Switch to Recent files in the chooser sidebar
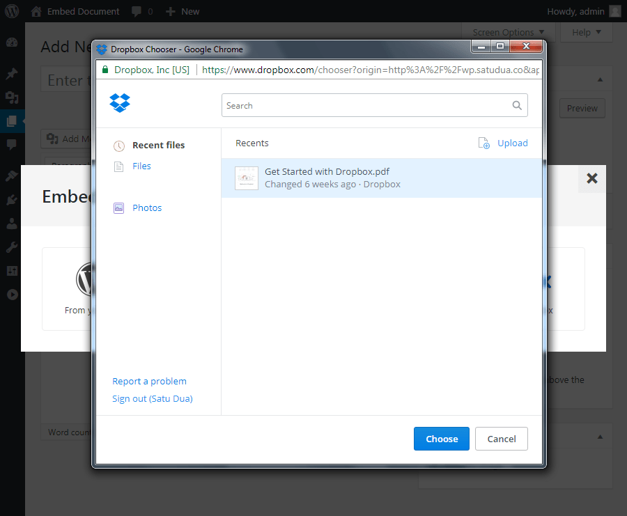Image resolution: width=627 pixels, height=516 pixels. pos(158,145)
